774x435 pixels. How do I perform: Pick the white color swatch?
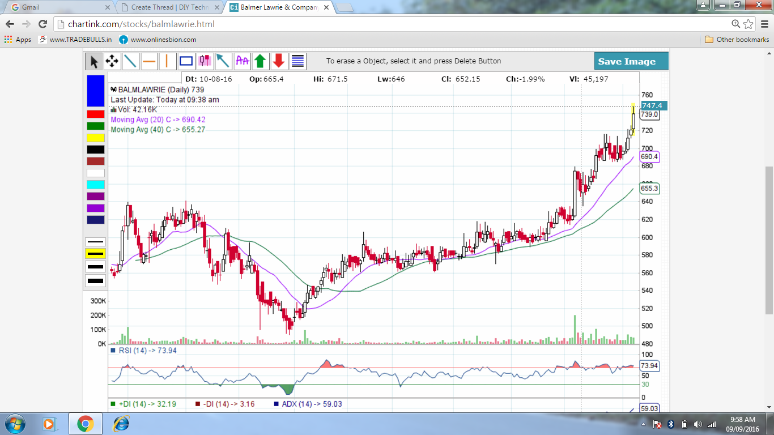click(96, 173)
